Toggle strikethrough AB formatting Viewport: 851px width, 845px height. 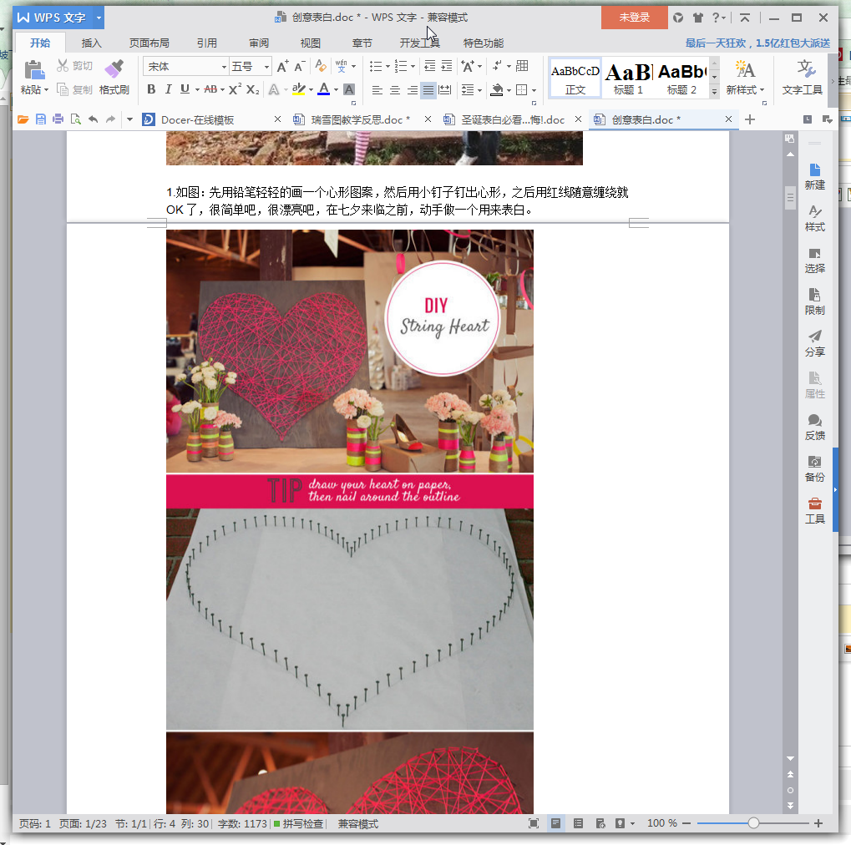tap(210, 89)
